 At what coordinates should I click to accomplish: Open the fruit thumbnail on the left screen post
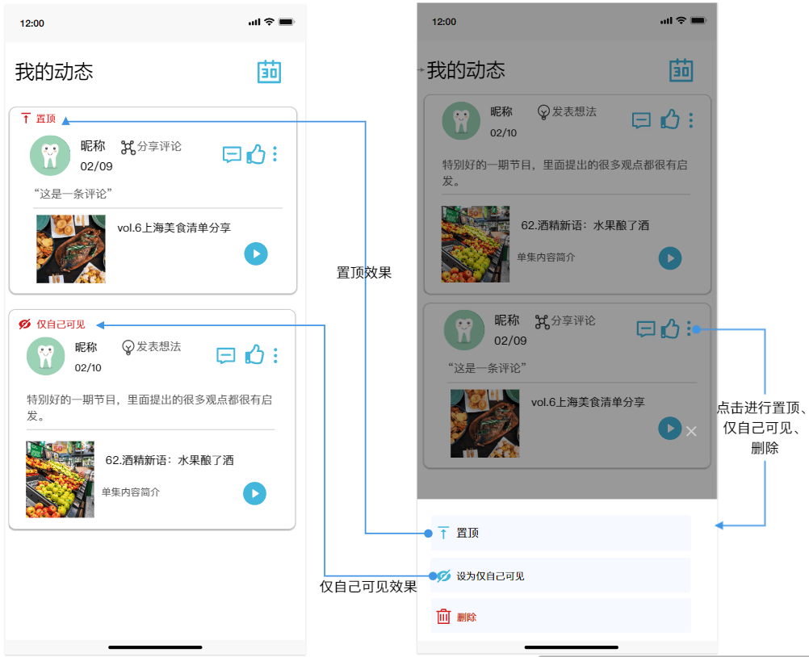click(60, 479)
